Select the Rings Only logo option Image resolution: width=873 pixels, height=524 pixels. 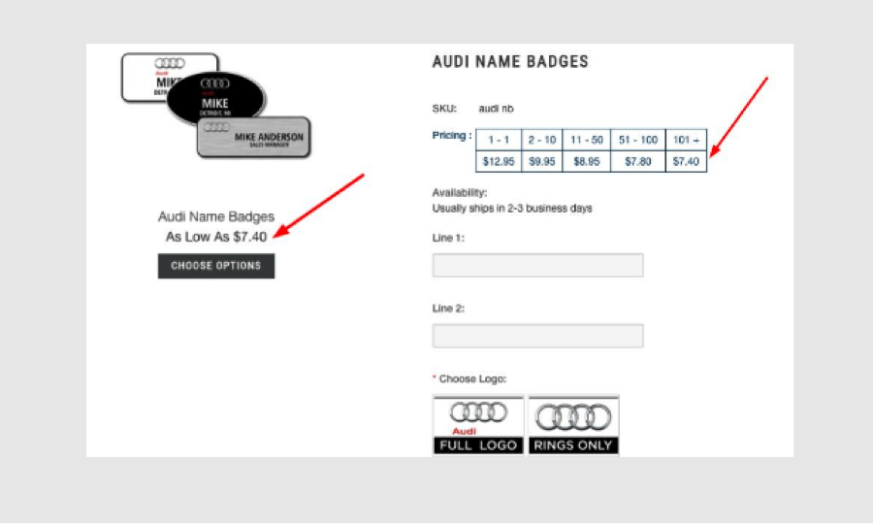point(573,425)
